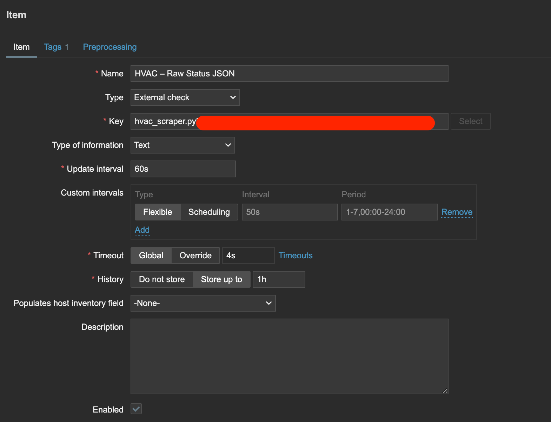This screenshot has height=422, width=551.
Task: Expand the Type of information dropdown
Action: [182, 145]
